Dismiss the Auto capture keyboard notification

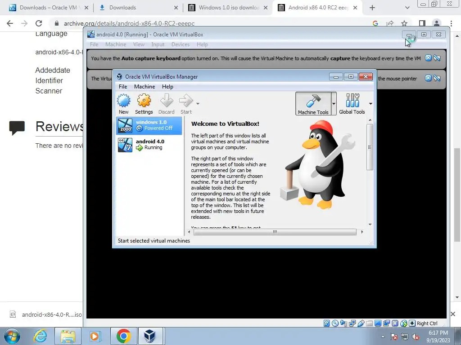pos(429,58)
